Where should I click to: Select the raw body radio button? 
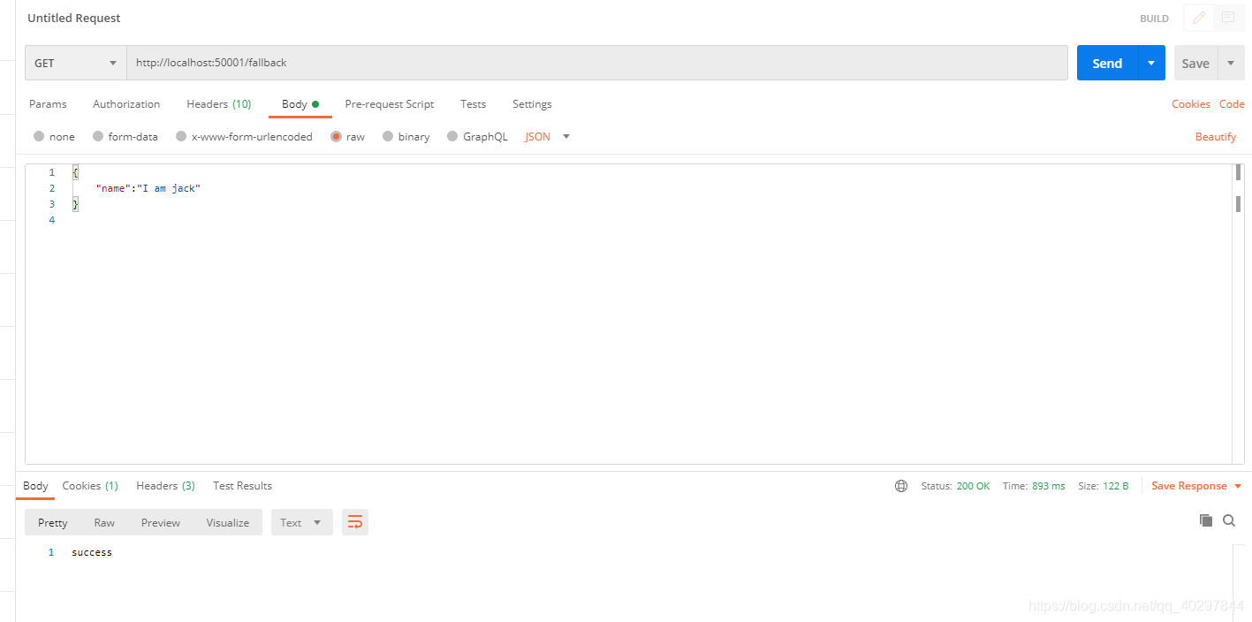pyautogui.click(x=337, y=136)
